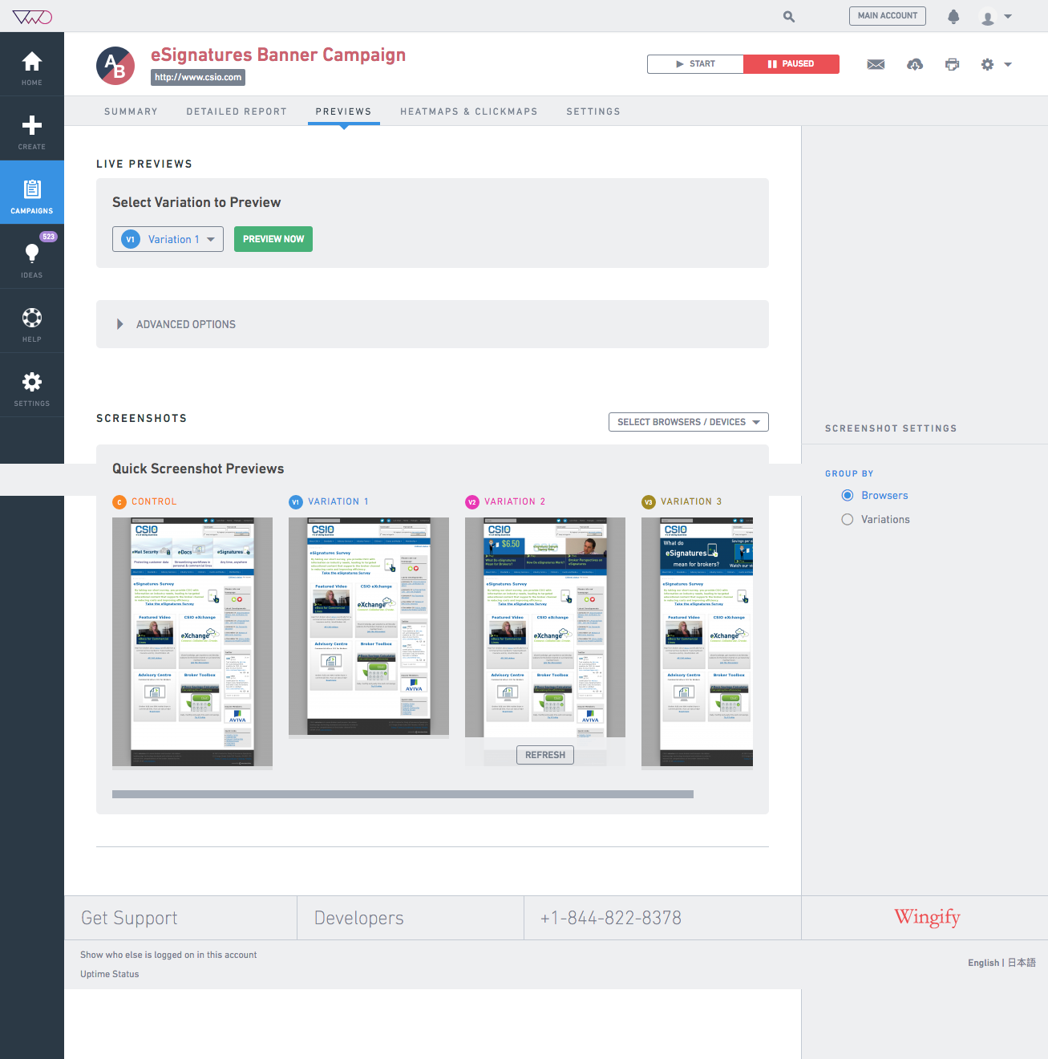Open Heatmaps & Clickmaps tab
This screenshot has width=1048, height=1059.
[469, 112]
